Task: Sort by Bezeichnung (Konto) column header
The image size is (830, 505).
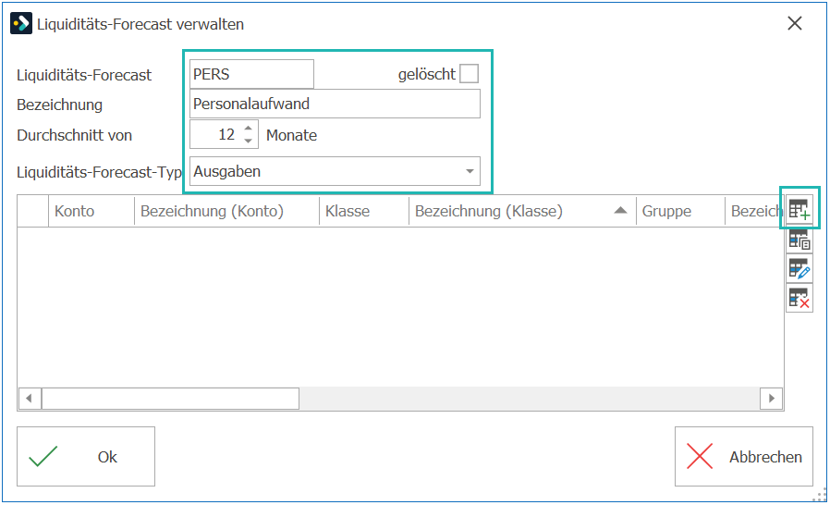Action: (x=227, y=212)
